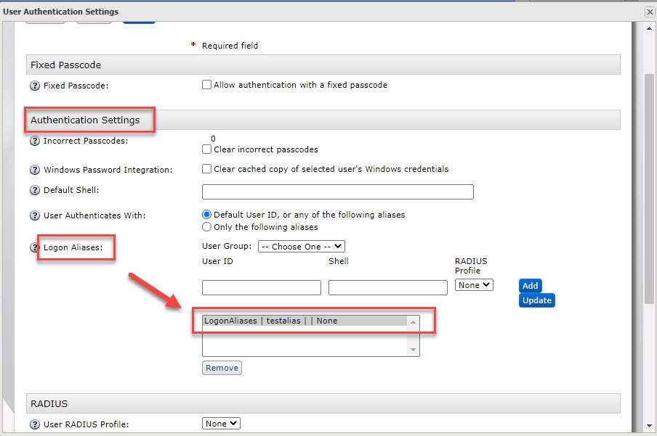Click the User Authenticates With help icon

click(x=33, y=215)
